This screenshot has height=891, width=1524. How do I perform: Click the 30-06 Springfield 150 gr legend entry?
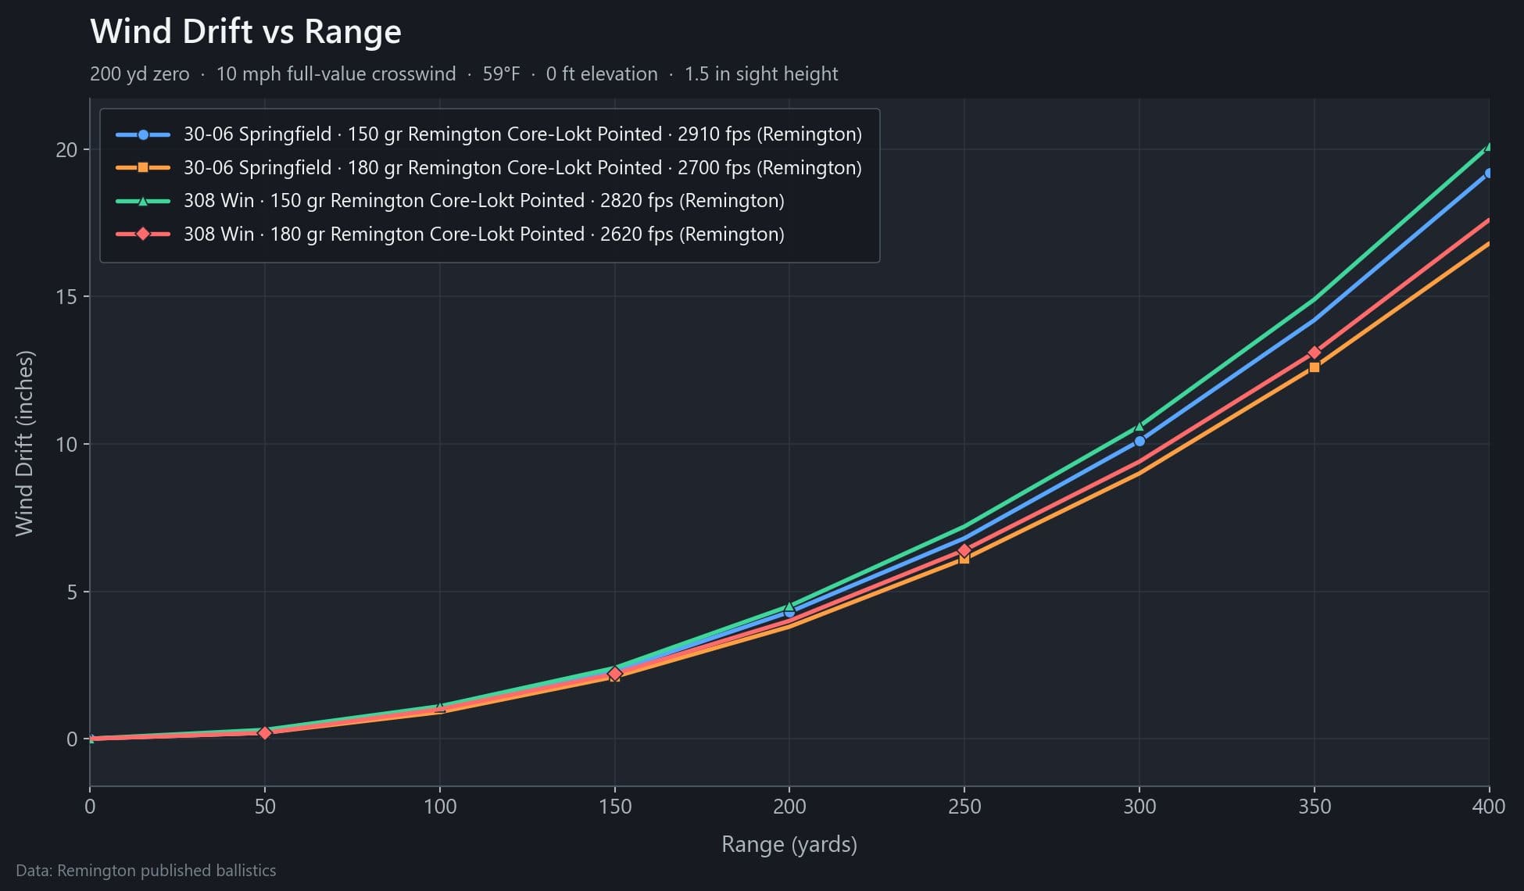click(x=488, y=134)
